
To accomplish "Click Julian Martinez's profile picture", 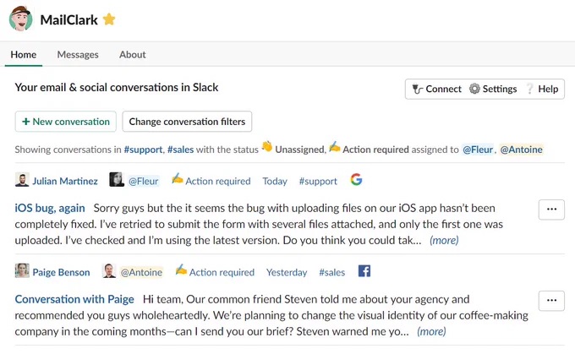I will pos(22,180).
